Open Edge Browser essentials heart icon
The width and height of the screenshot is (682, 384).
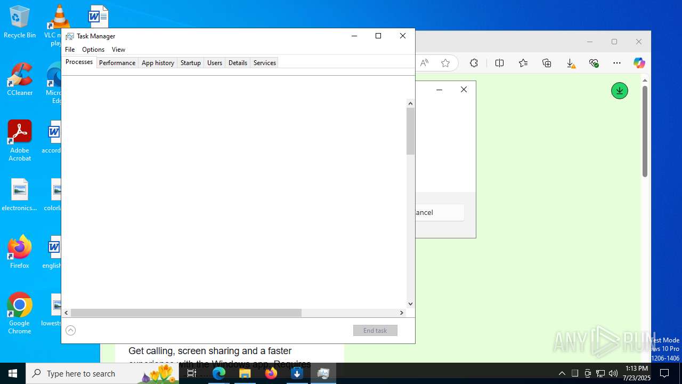click(x=594, y=63)
